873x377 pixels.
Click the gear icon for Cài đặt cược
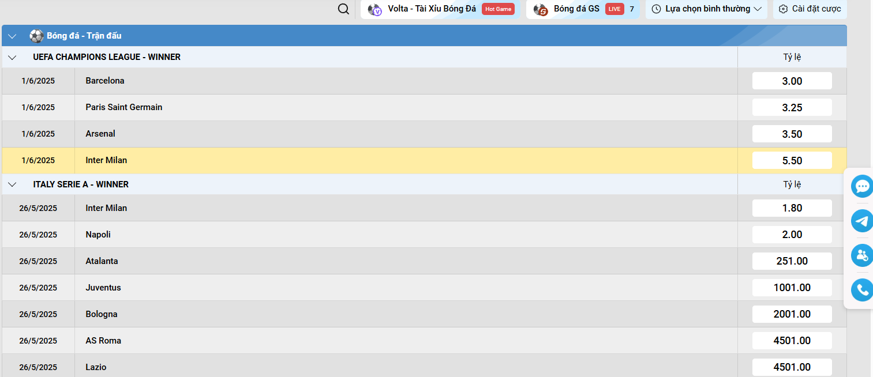[783, 9]
